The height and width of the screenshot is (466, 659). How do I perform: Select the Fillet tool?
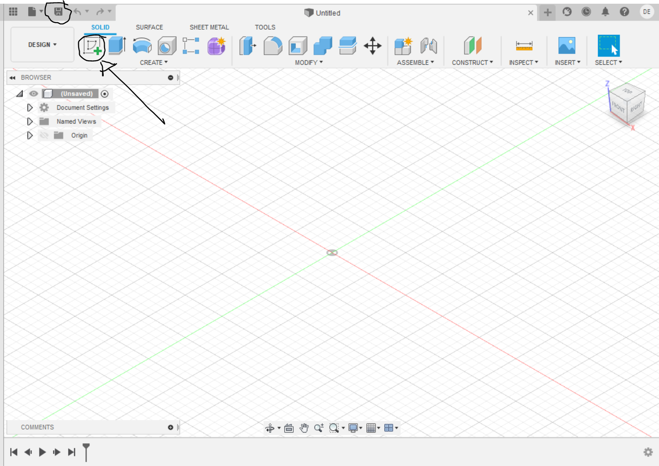click(x=273, y=46)
